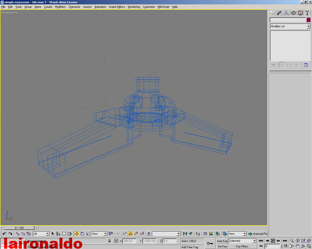The height and width of the screenshot is (249, 312).
Task: Select the Move transform tool
Action: tap(77, 233)
